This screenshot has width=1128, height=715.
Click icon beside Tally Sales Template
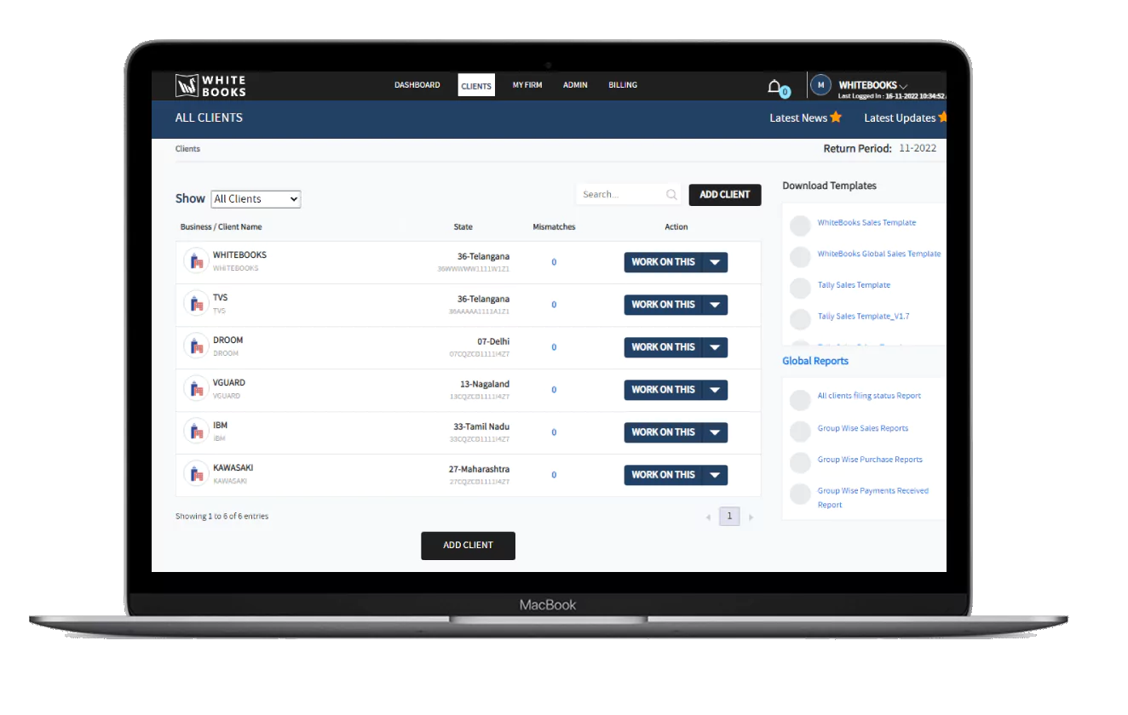coord(800,288)
